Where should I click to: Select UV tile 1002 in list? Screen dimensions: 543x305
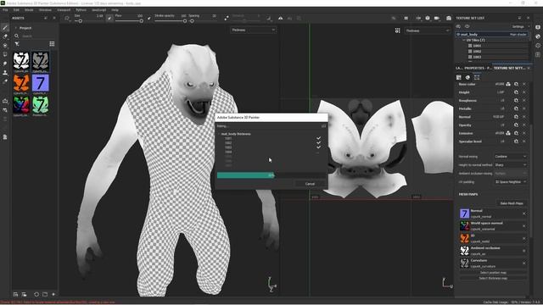[477, 51]
